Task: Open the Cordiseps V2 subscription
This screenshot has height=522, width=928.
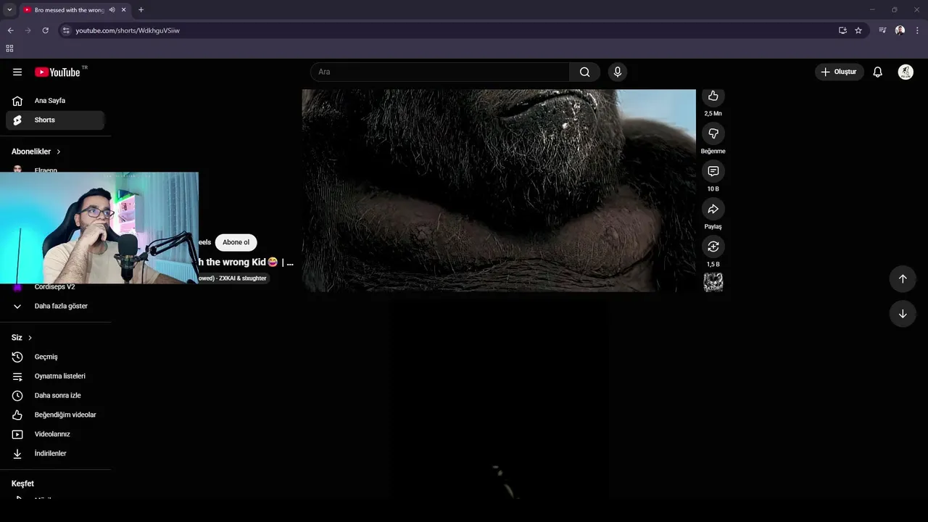Action: [x=56, y=287]
